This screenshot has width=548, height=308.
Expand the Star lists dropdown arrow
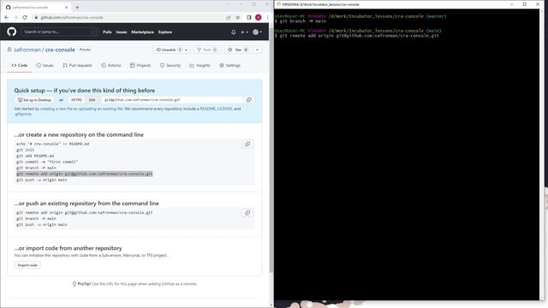coord(257,50)
